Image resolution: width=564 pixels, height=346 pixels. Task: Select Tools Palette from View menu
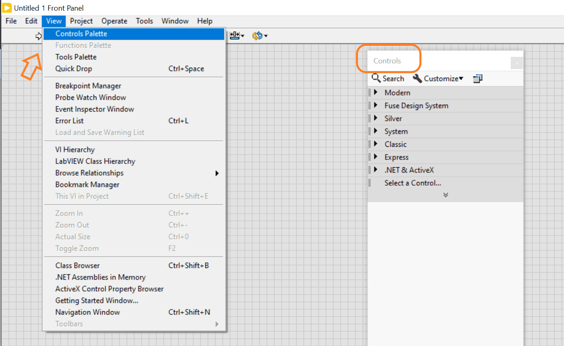coord(76,57)
